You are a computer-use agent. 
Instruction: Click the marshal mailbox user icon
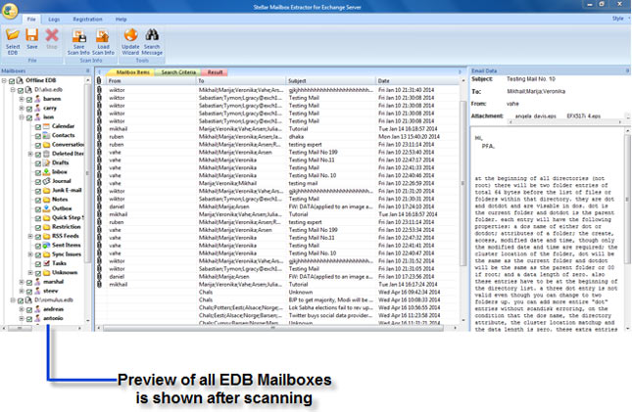[38, 282]
